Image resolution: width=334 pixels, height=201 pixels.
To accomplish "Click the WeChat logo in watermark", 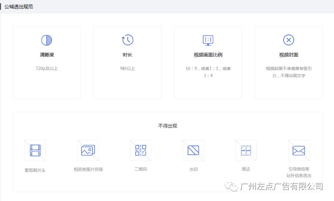I will click(231, 186).
